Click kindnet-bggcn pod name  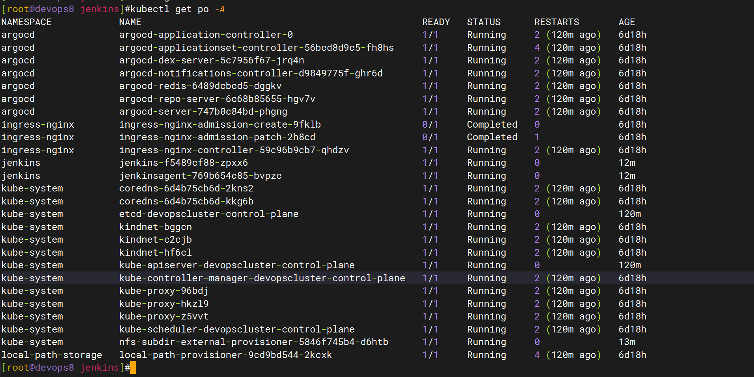point(155,227)
